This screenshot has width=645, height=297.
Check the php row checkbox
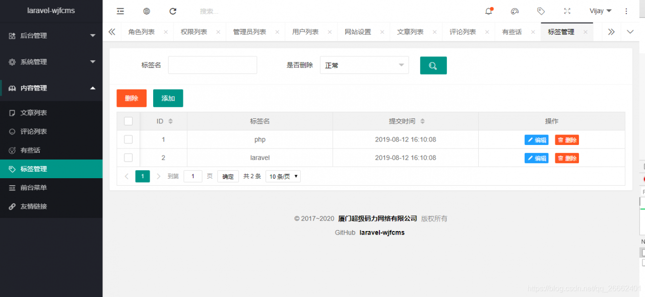128,139
